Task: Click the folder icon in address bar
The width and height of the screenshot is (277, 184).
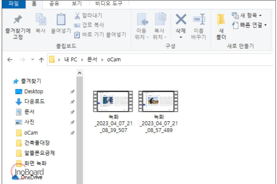Action: click(52, 59)
